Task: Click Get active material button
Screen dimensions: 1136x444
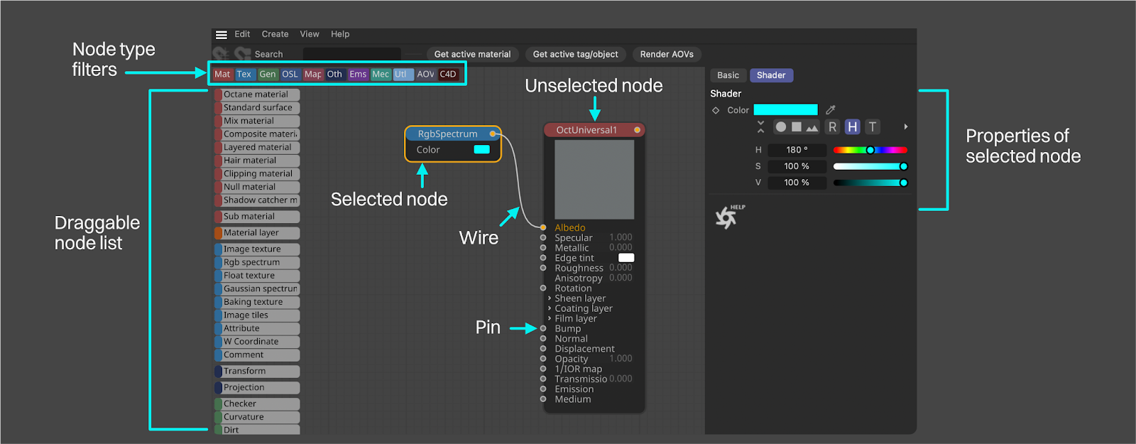Action: 472,54
